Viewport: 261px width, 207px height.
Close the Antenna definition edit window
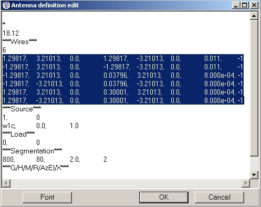coord(254,5)
